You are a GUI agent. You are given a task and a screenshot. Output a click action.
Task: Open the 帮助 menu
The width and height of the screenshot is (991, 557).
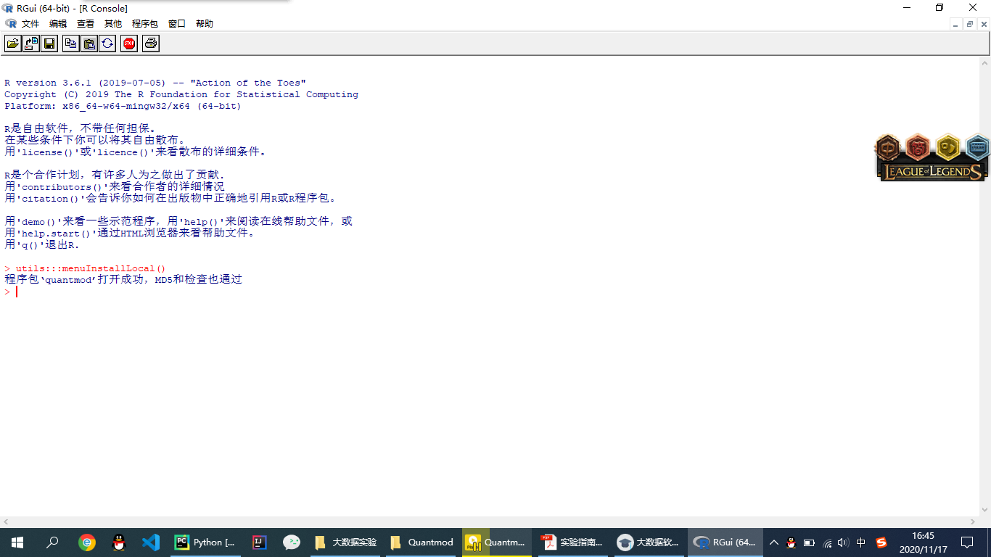pos(205,24)
